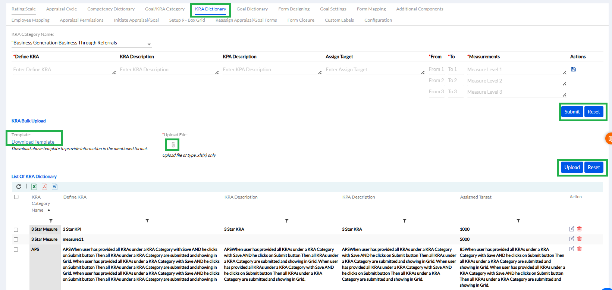Click the Download Template link
612x290 pixels.
33,142
